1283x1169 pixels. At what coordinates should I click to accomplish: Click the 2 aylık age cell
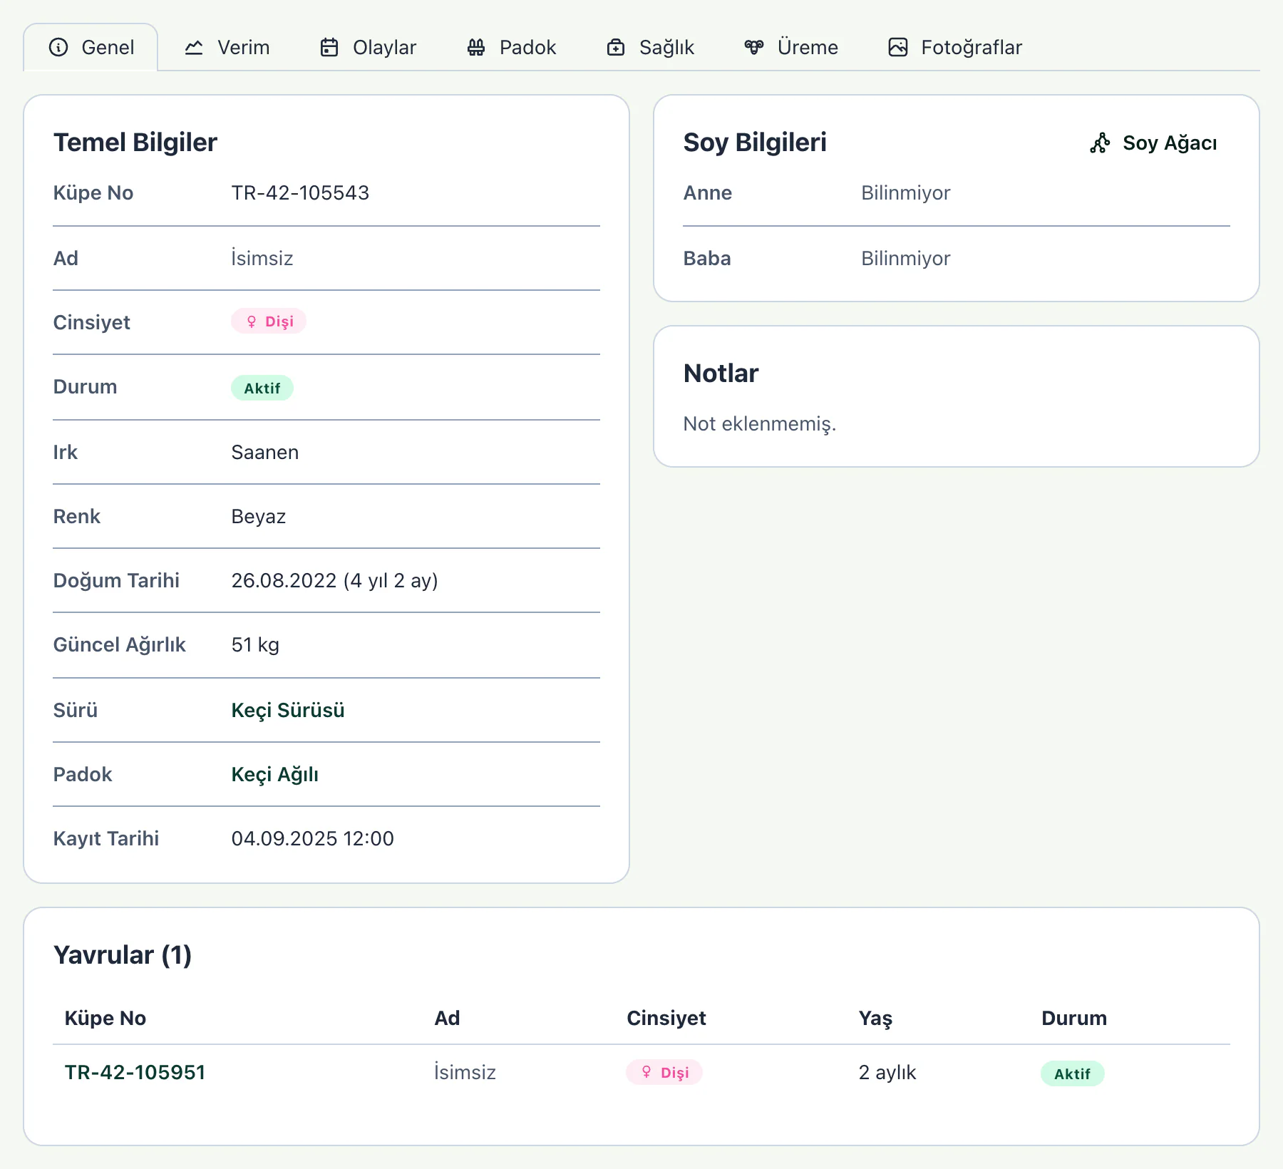coord(887,1072)
